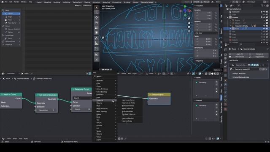Click the zoom magnifier icon in viewport
This screenshot has height=152, width=270.
pyautogui.click(x=189, y=19)
